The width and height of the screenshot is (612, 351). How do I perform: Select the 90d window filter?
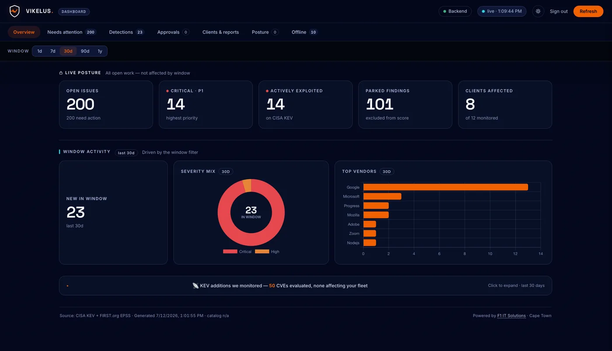(85, 51)
